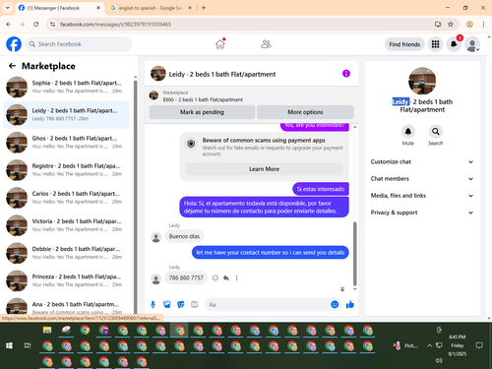Attach a photo file icon
Viewport: 492px width, 369px height.
(x=167, y=305)
